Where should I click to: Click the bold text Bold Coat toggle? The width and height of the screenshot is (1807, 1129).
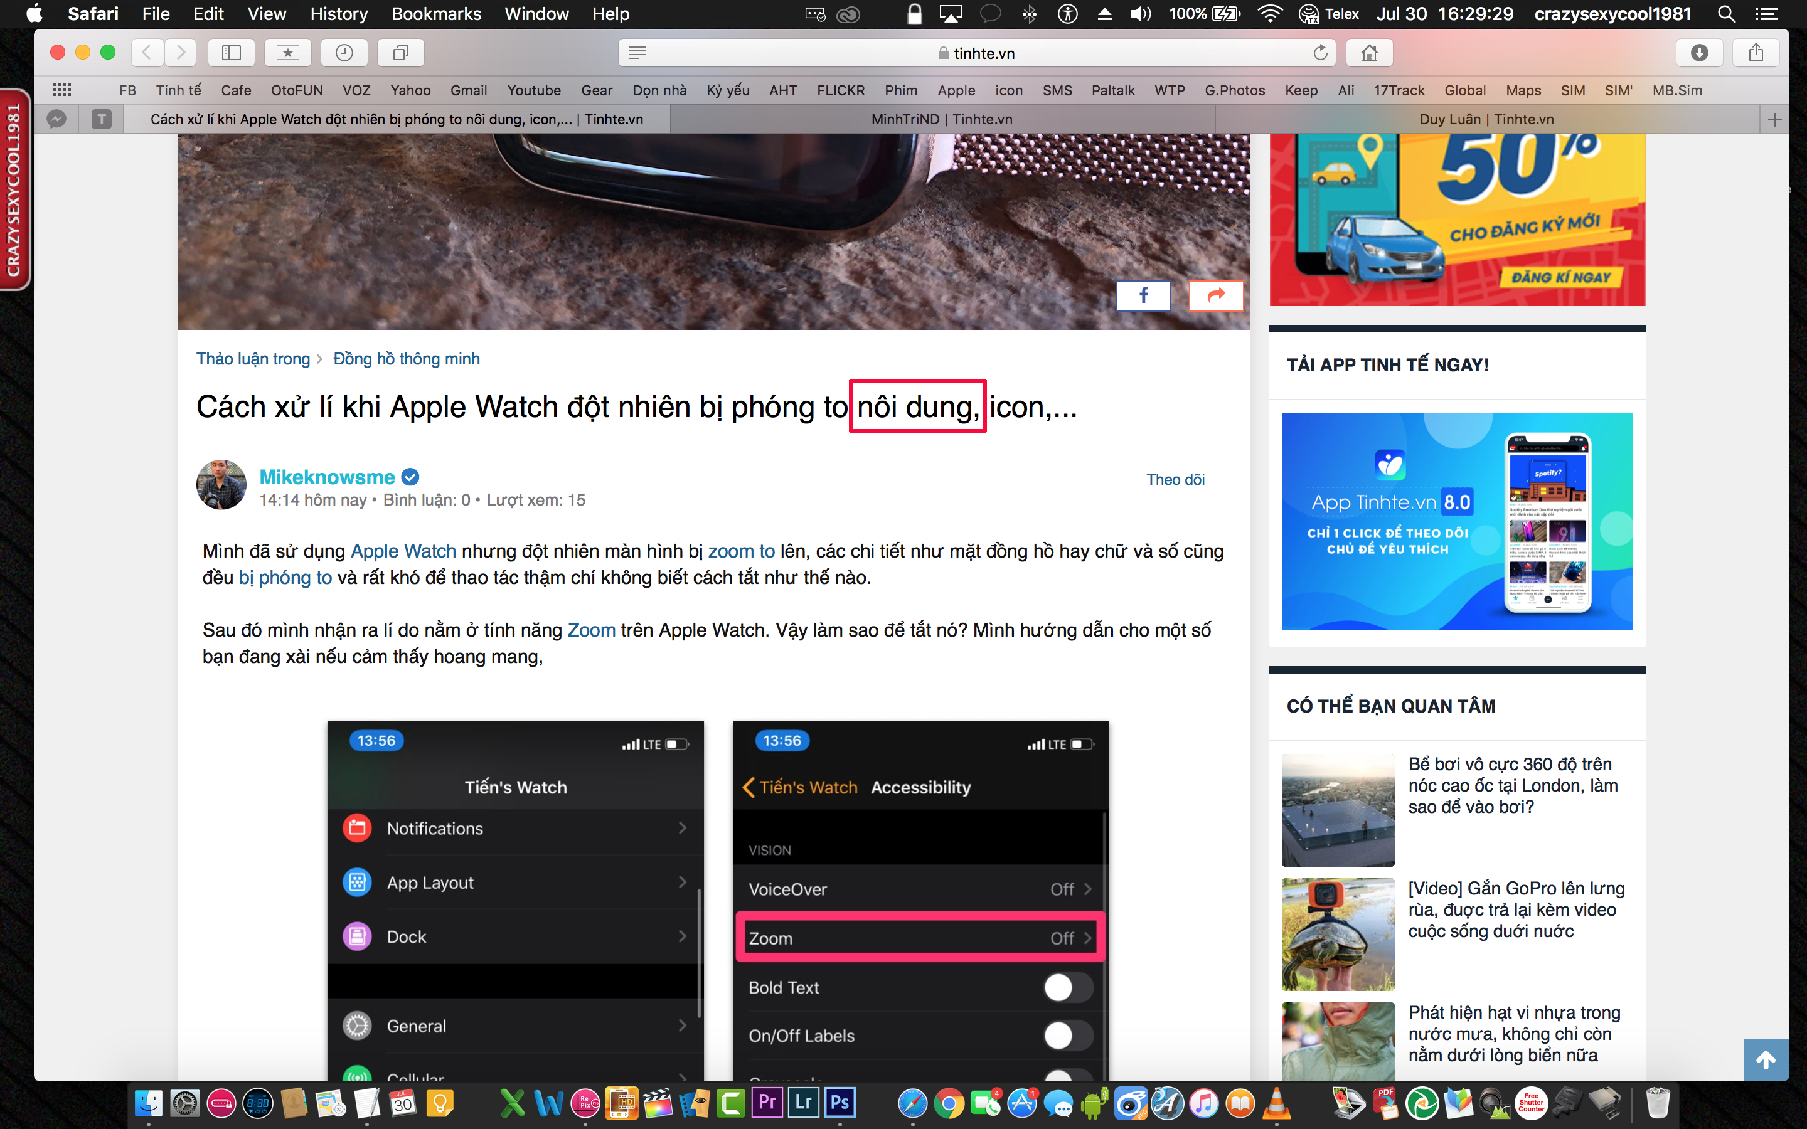coord(1065,987)
